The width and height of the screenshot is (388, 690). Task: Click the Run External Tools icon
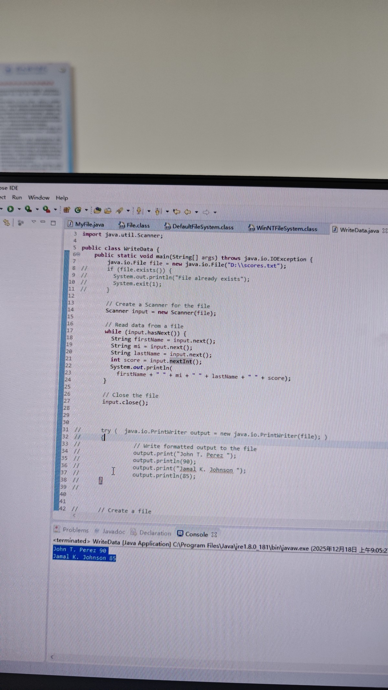[47, 209]
